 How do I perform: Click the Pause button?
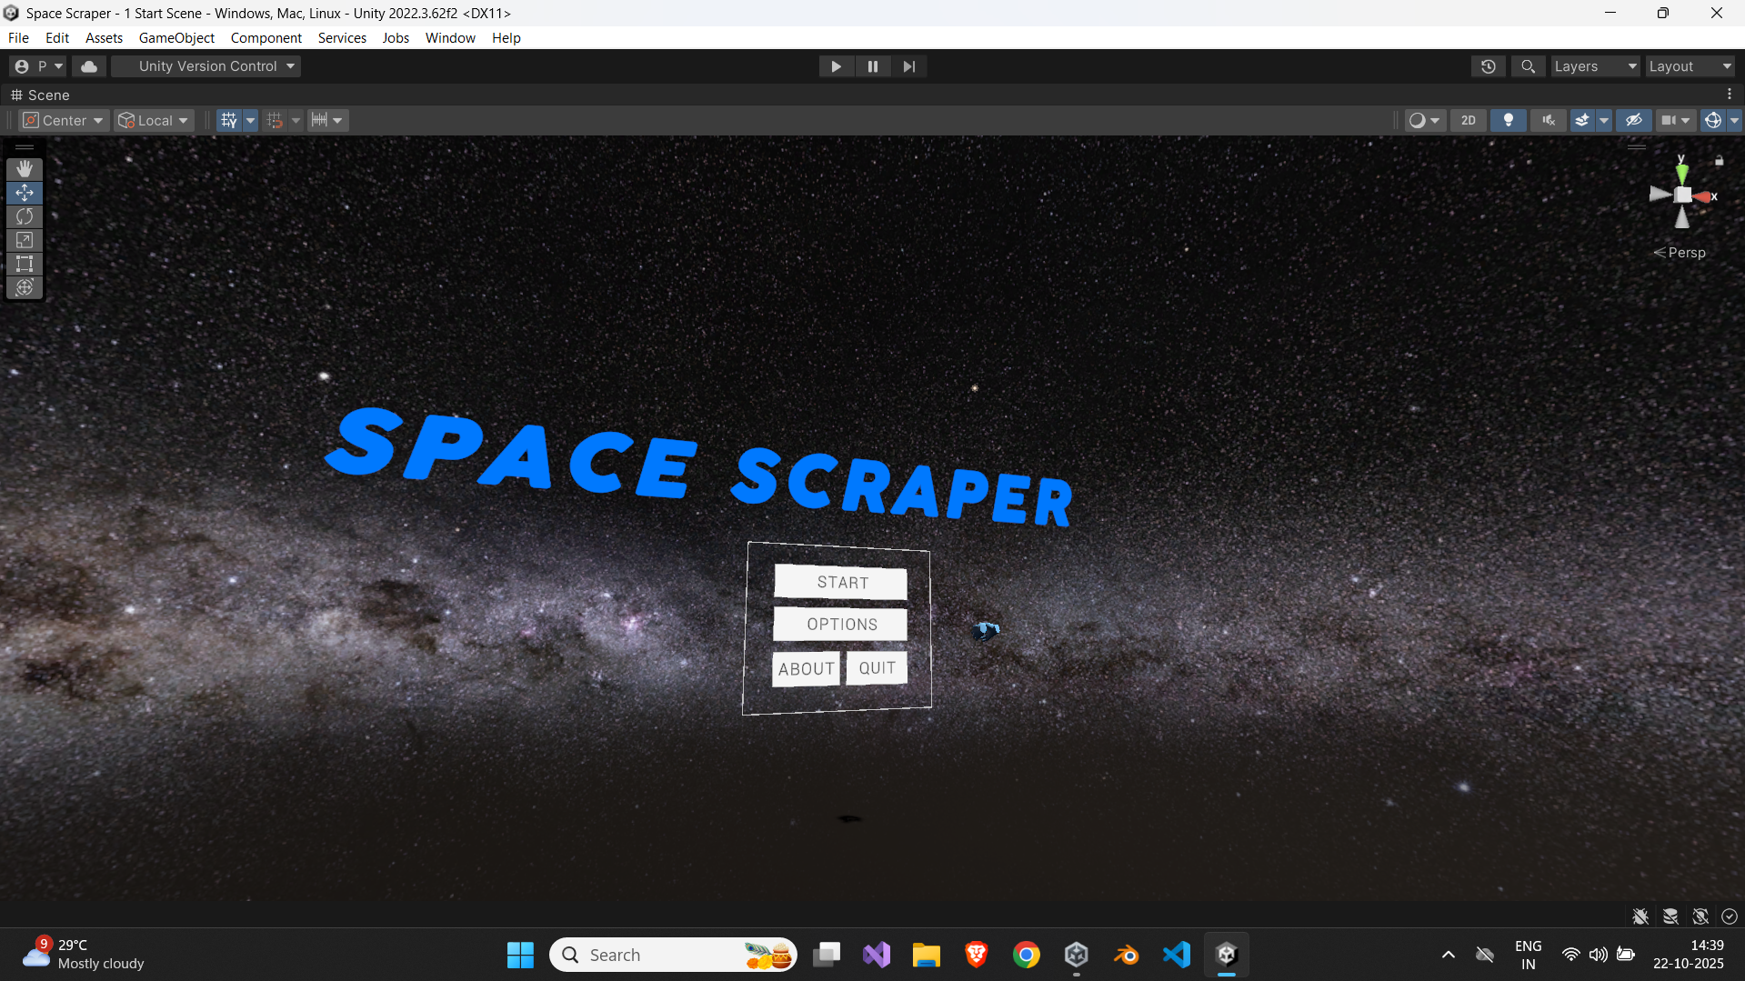872,66
